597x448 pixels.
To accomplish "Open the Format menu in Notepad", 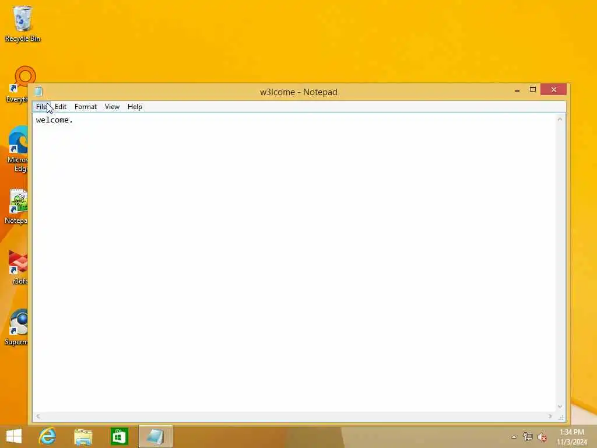I will coord(86,107).
